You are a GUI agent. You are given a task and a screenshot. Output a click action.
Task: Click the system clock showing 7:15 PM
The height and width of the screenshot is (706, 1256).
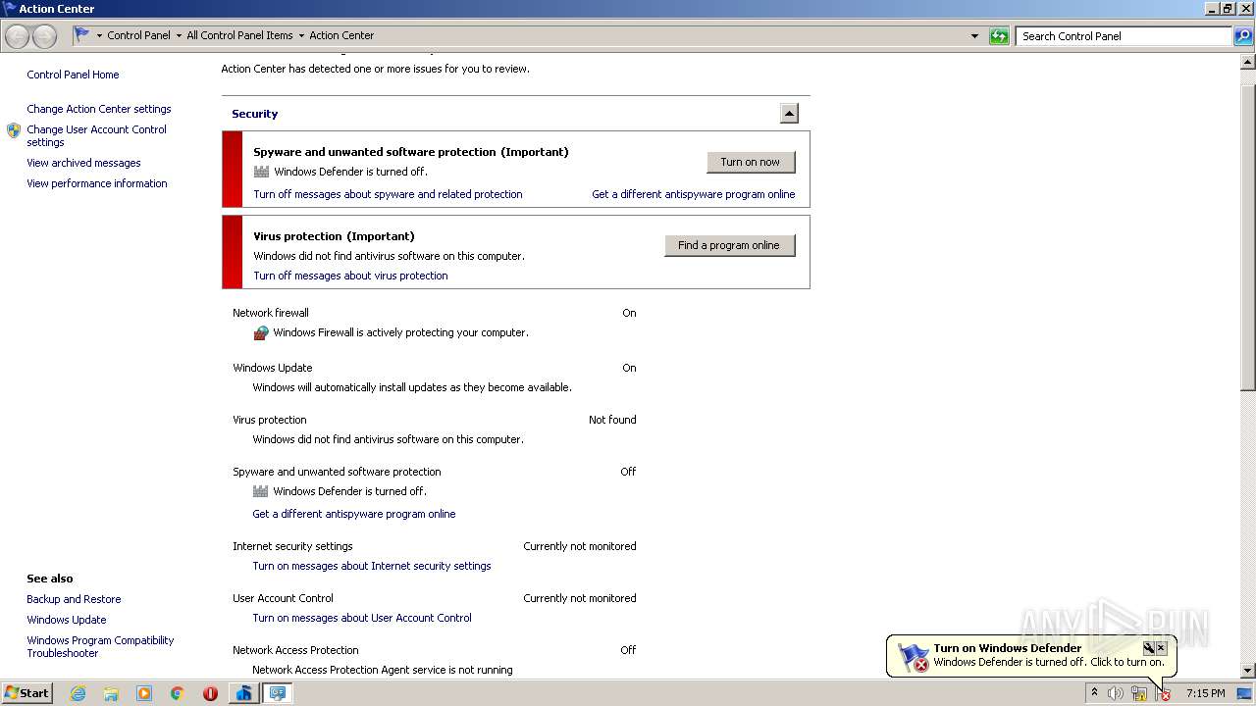(x=1205, y=693)
